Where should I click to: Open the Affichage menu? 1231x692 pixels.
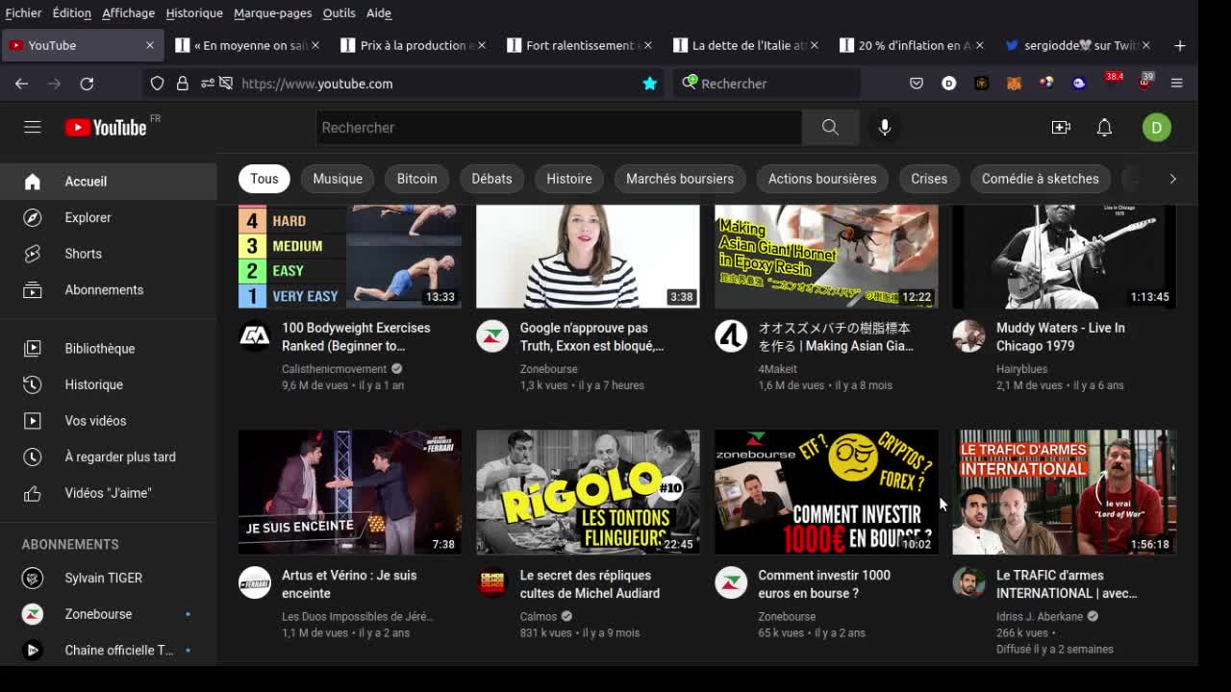128,12
